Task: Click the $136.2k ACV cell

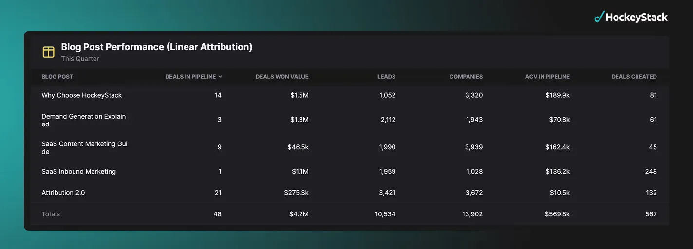Action: [558, 171]
